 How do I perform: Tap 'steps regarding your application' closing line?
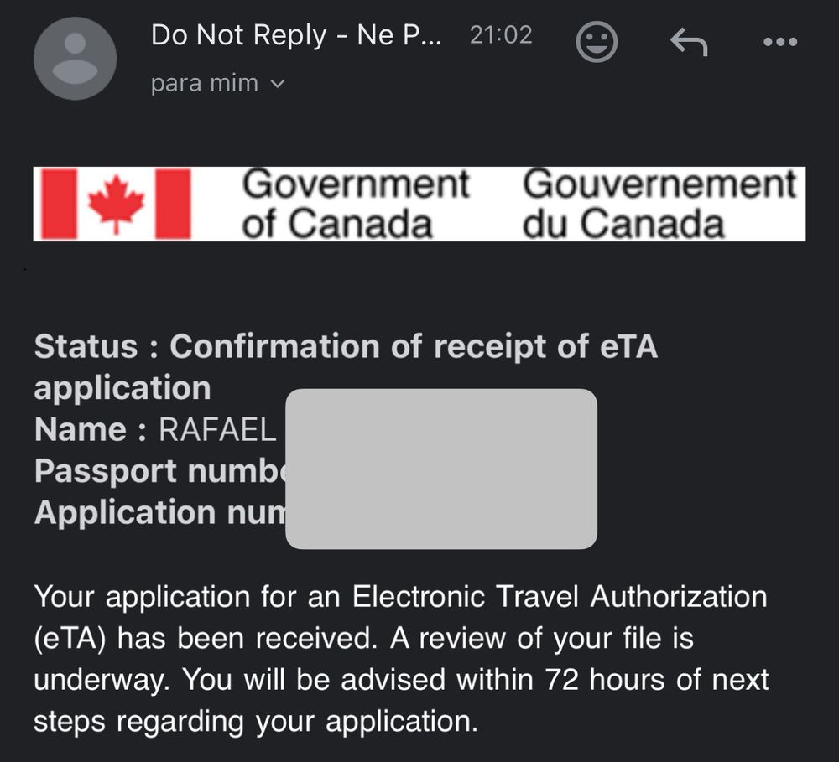click(255, 722)
